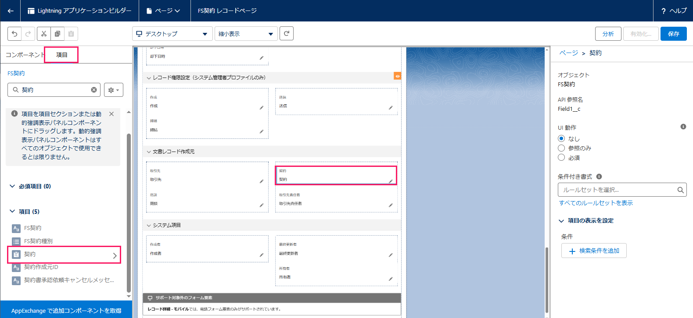The height and width of the screenshot is (318, 693).
Task: Open the デスクトップ device dropdown
Action: 172,34
